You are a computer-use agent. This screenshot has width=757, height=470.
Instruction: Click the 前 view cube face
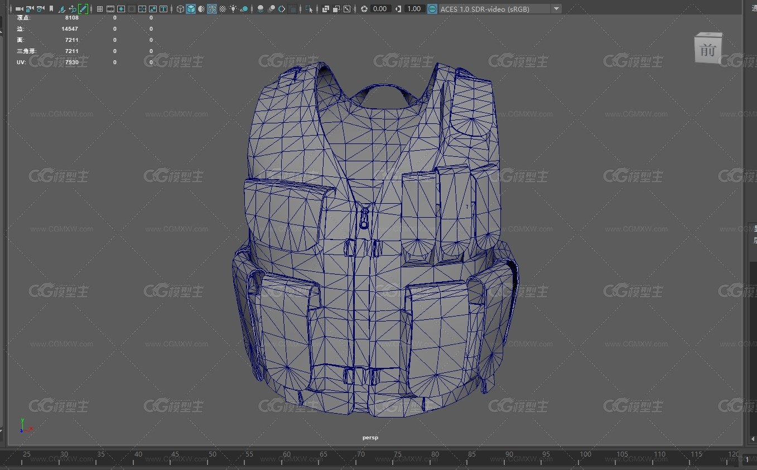(x=708, y=50)
